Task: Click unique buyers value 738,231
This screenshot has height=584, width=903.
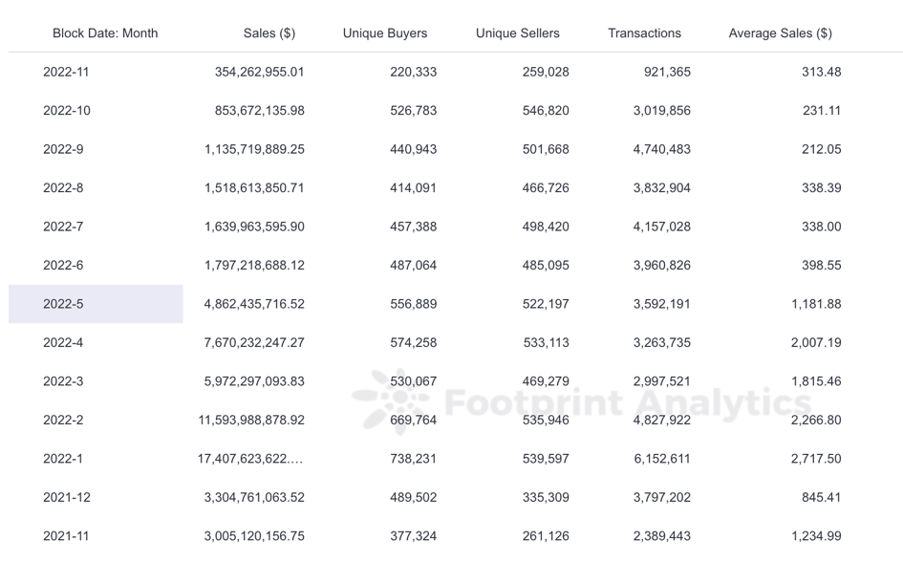Action: pyautogui.click(x=413, y=459)
